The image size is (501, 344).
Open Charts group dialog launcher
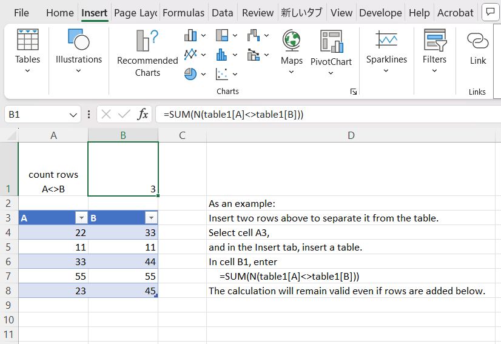[354, 92]
